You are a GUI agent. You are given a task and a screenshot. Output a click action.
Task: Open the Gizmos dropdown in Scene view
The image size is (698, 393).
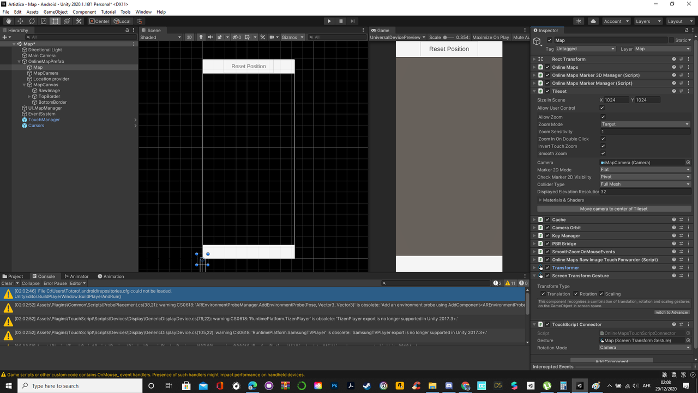(x=292, y=37)
